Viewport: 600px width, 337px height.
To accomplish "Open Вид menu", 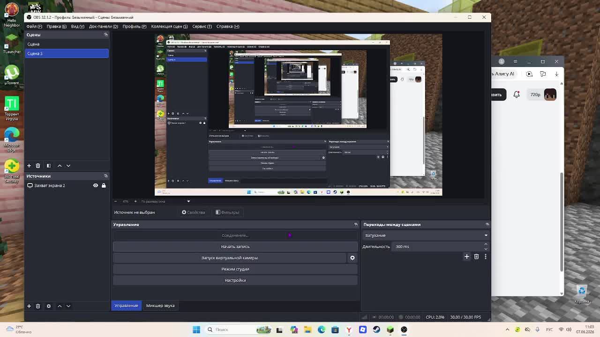I will pyautogui.click(x=78, y=26).
